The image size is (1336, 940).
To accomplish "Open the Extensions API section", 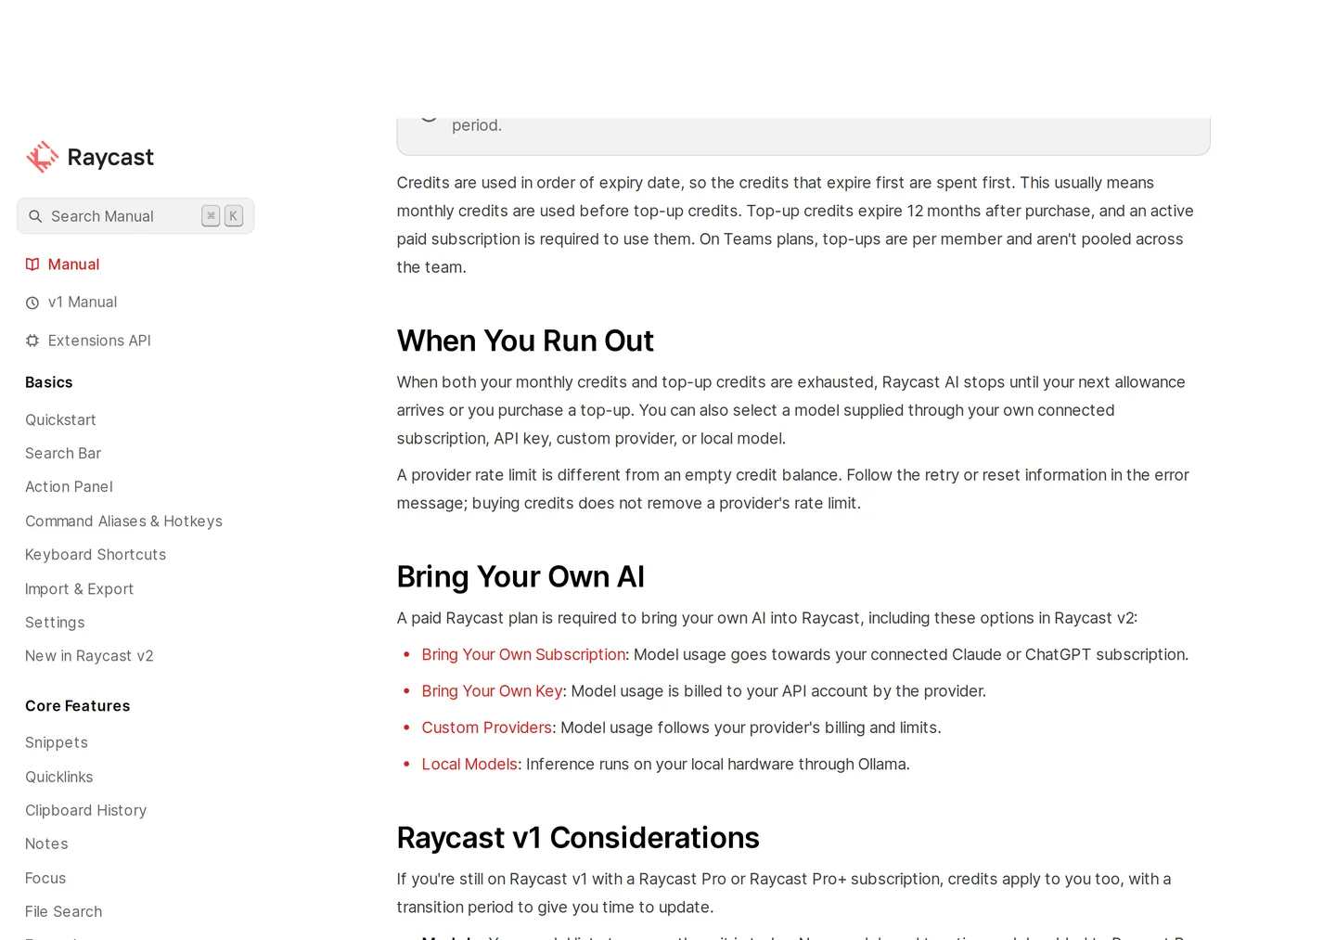I will [99, 341].
